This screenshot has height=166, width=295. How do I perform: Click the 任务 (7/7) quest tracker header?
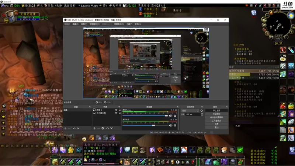239,45
